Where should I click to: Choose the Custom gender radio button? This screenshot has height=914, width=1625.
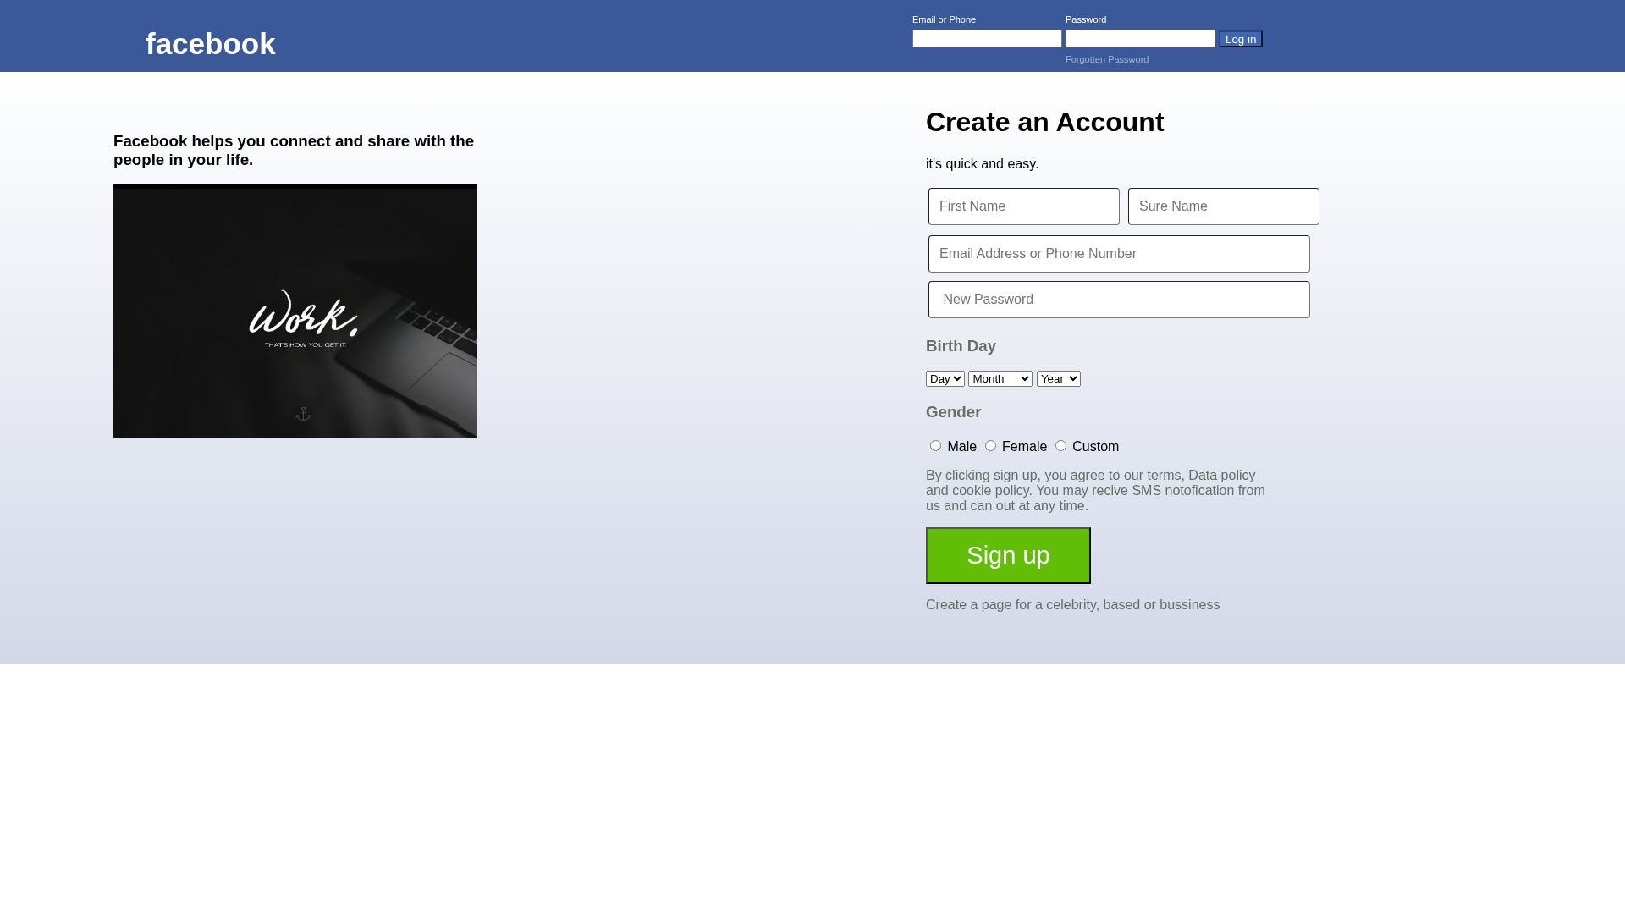1060,446
